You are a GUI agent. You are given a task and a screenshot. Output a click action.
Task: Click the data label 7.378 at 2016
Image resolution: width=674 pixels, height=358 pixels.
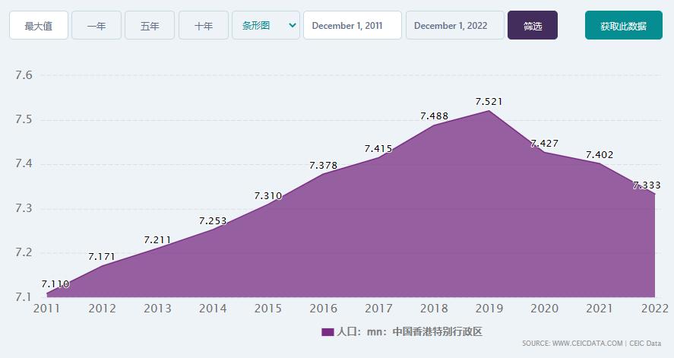click(x=323, y=166)
